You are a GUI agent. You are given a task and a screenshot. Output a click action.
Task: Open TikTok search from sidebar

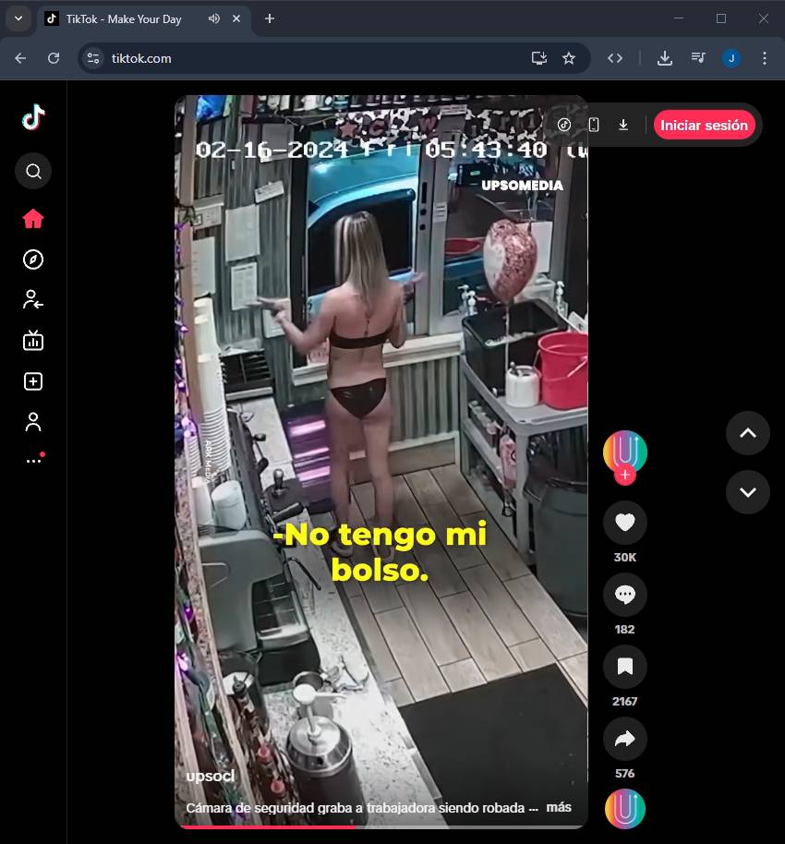click(x=33, y=171)
